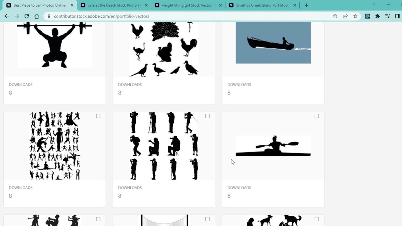Select checkbox on bottom-row dancing couples card
402x226 pixels.
pyautogui.click(x=98, y=219)
